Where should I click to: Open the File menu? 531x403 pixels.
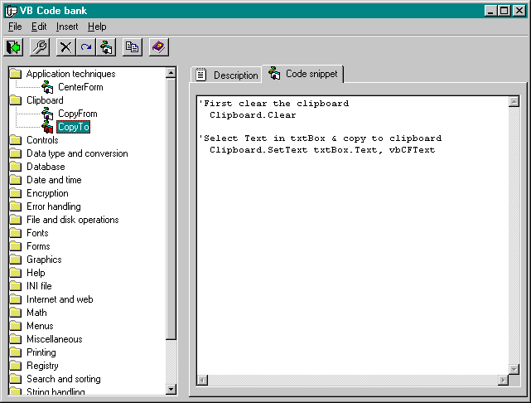point(15,27)
